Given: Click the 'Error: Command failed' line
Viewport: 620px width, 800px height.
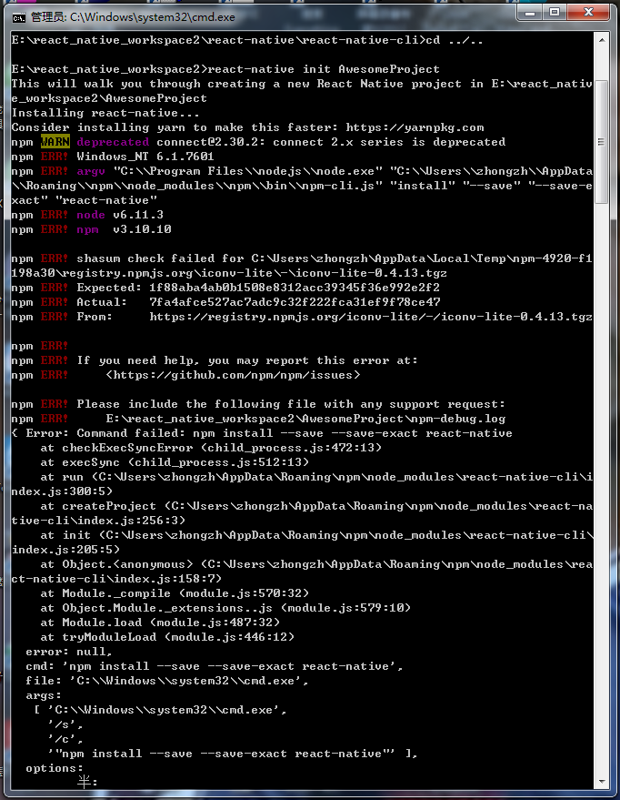Looking at the screenshot, I should click(262, 433).
